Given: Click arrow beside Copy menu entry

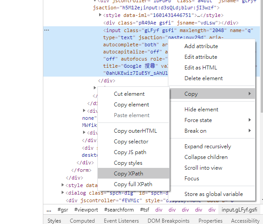Looking at the screenshot, I should (250, 94).
